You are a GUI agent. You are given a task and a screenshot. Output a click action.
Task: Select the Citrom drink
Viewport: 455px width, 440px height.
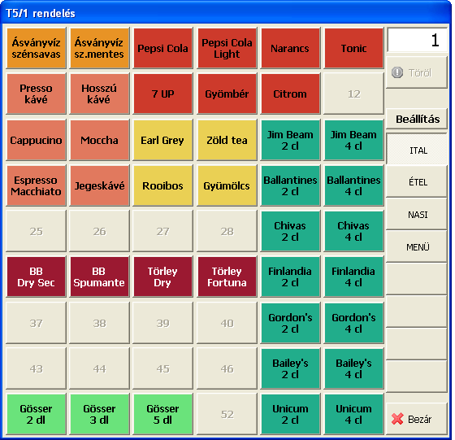[x=290, y=94]
